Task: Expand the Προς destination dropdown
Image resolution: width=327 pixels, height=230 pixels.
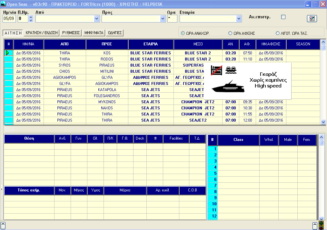Action: 163,19
